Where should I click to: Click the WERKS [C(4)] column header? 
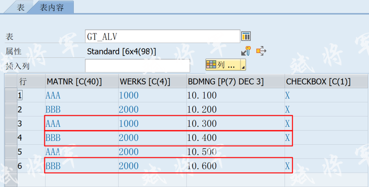coord(152,81)
